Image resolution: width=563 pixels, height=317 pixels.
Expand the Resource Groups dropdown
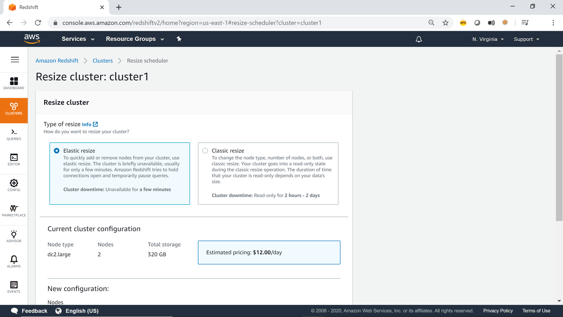coord(135,39)
